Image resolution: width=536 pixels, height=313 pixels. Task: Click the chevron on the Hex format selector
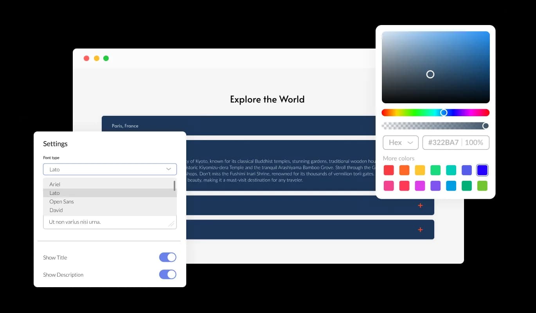click(410, 142)
